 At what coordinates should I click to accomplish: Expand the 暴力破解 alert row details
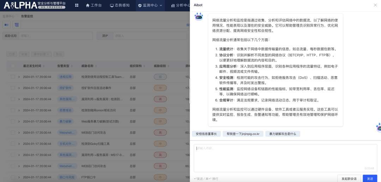(19, 121)
